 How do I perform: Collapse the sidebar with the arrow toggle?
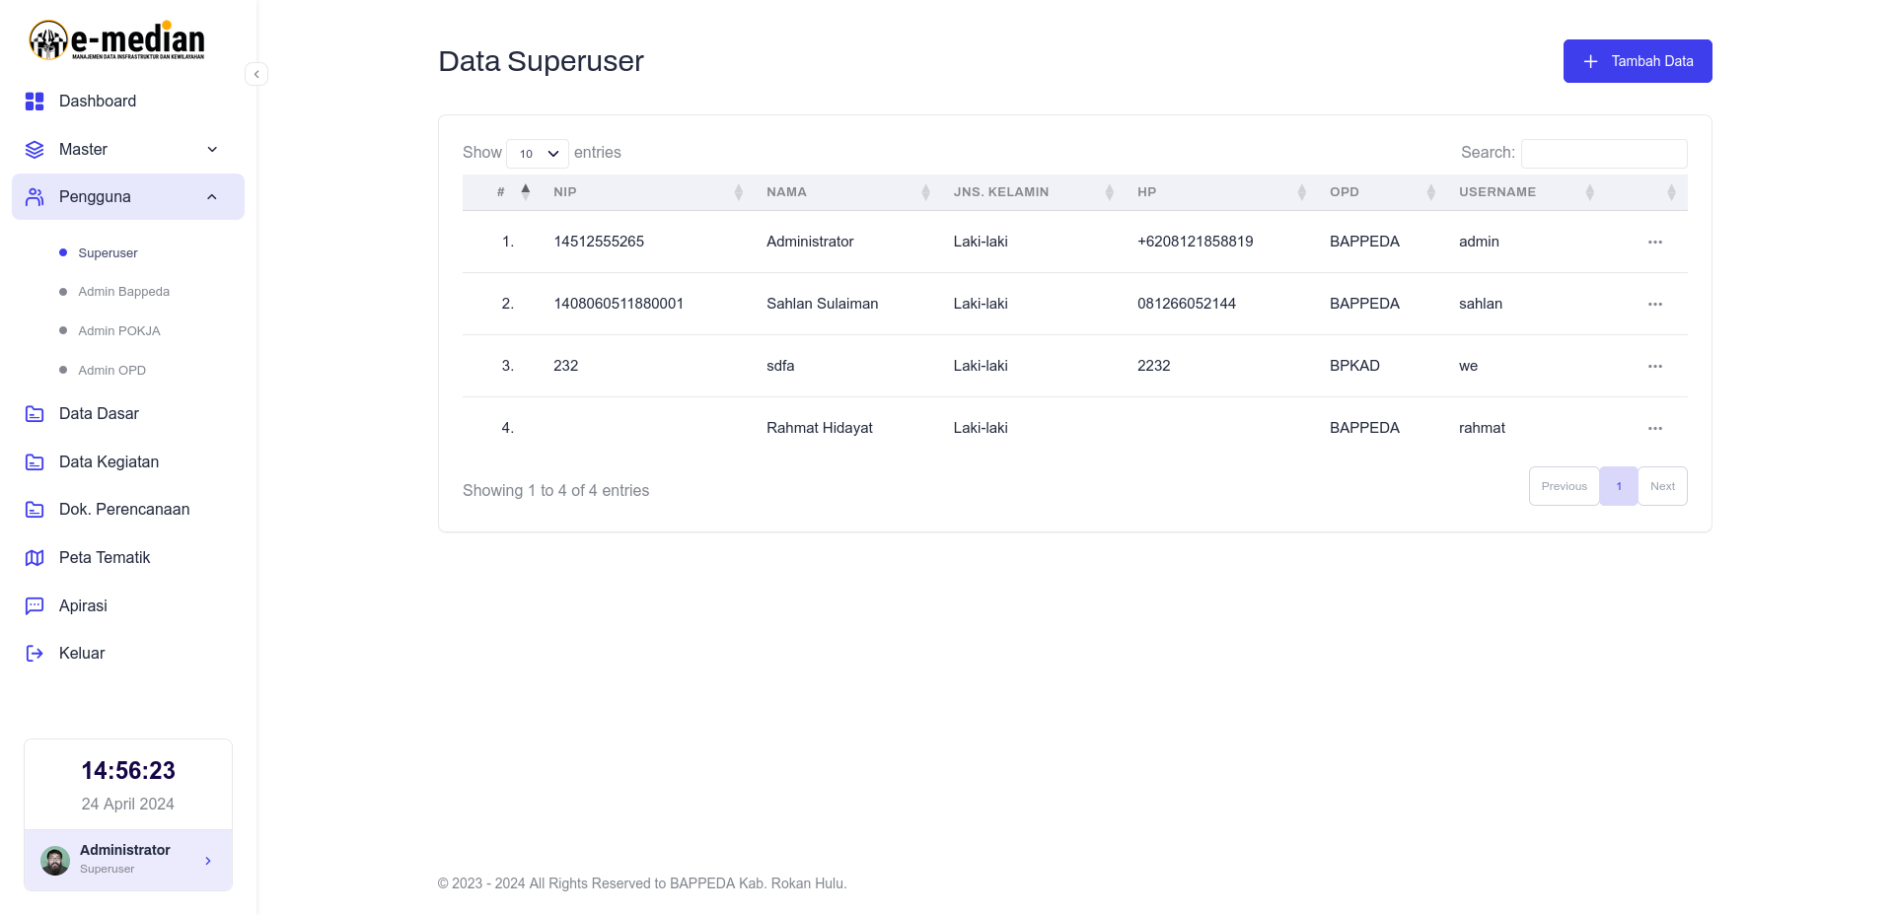[256, 74]
